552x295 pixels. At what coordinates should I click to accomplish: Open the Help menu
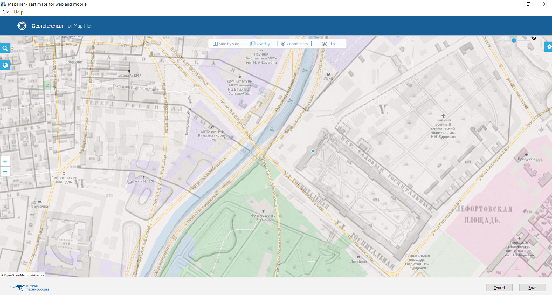click(19, 12)
